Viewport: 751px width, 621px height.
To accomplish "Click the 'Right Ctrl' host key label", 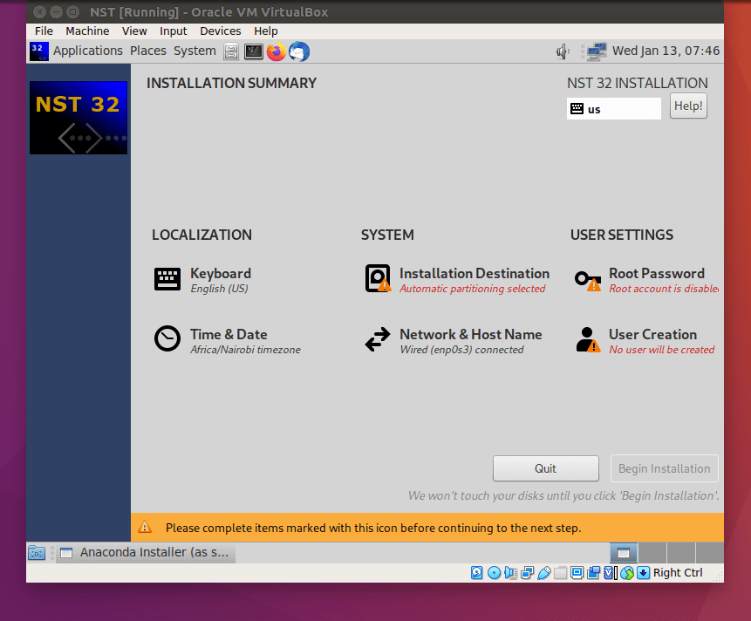I will 677,573.
